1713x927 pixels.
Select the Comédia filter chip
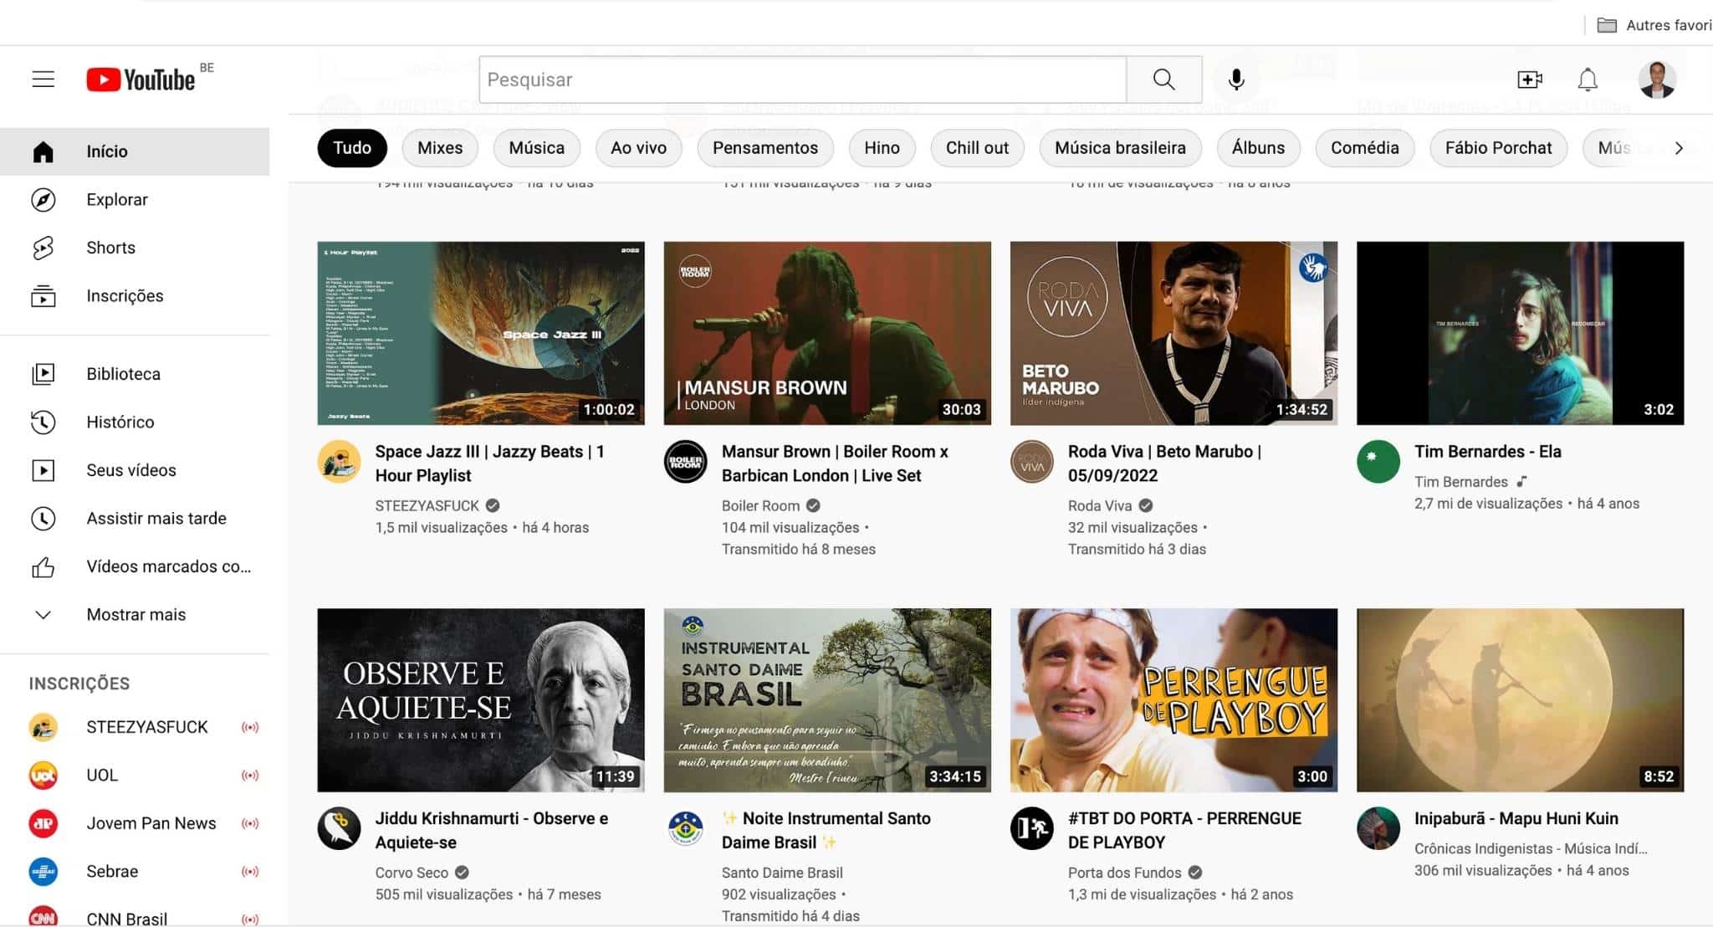click(1365, 148)
